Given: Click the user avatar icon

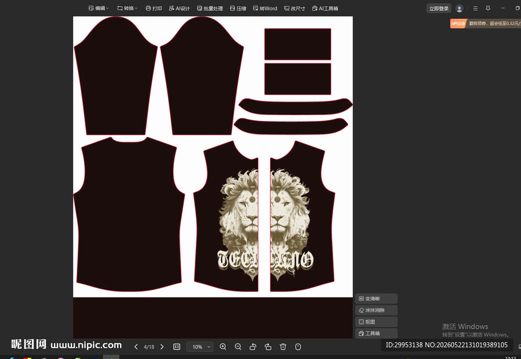Looking at the screenshot, I should point(459,9).
